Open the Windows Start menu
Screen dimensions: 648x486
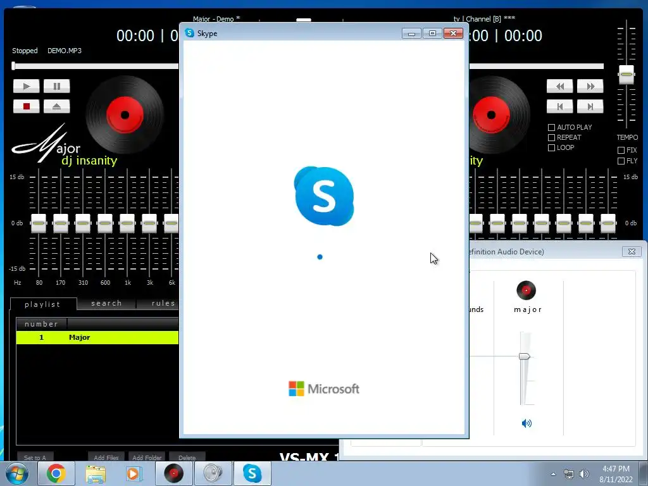(x=17, y=473)
